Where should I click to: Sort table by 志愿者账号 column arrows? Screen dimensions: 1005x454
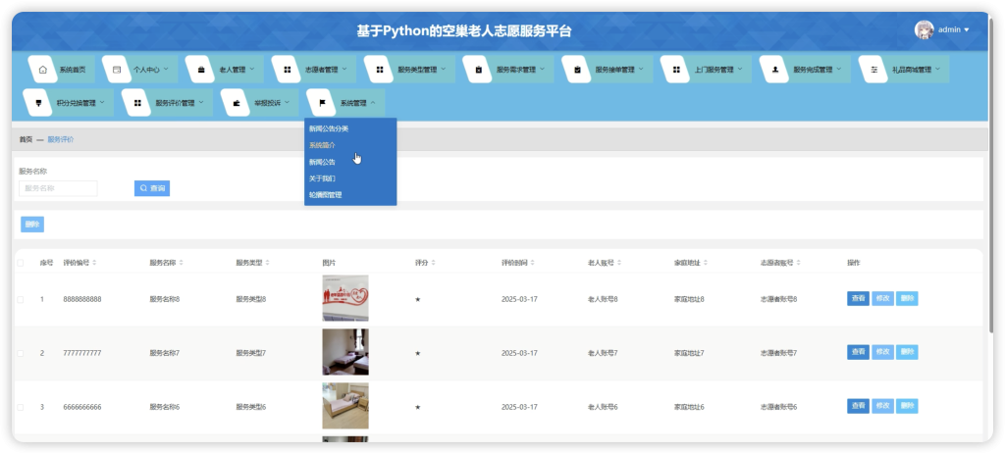[x=799, y=263]
